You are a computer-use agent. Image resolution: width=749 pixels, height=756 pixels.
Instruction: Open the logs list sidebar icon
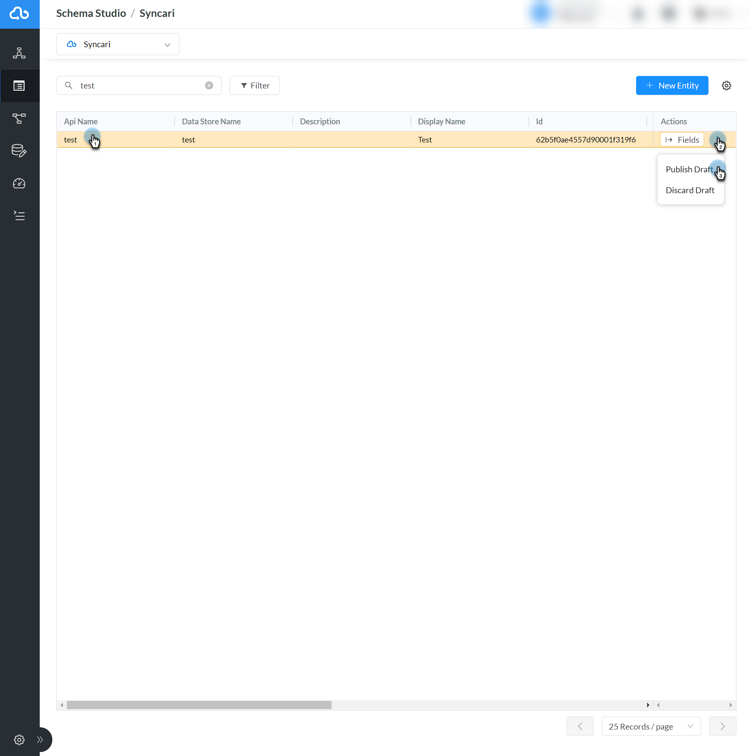coord(19,216)
